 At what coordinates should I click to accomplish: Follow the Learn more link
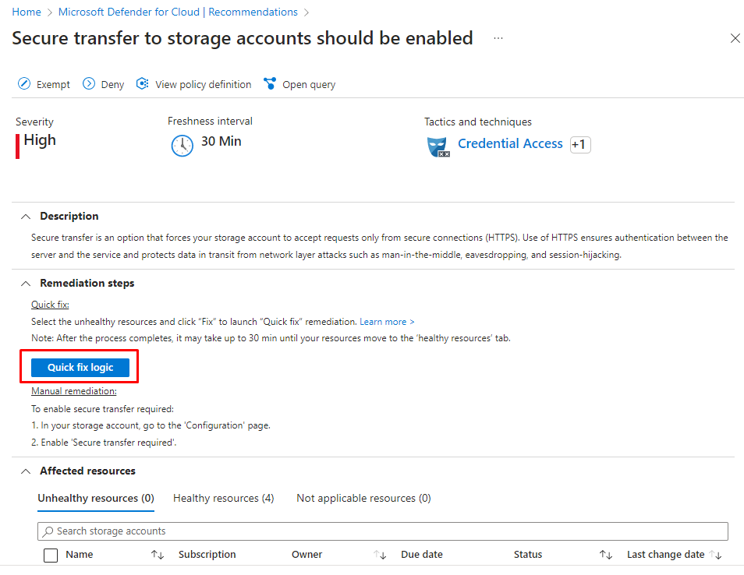pos(387,322)
